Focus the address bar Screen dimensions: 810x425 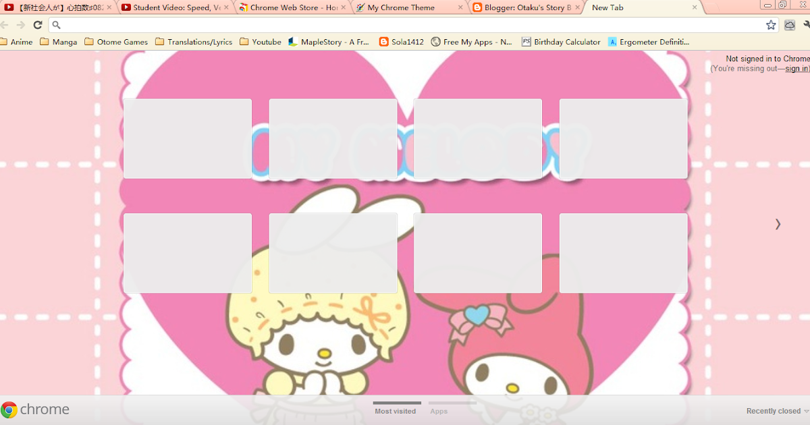click(x=414, y=25)
